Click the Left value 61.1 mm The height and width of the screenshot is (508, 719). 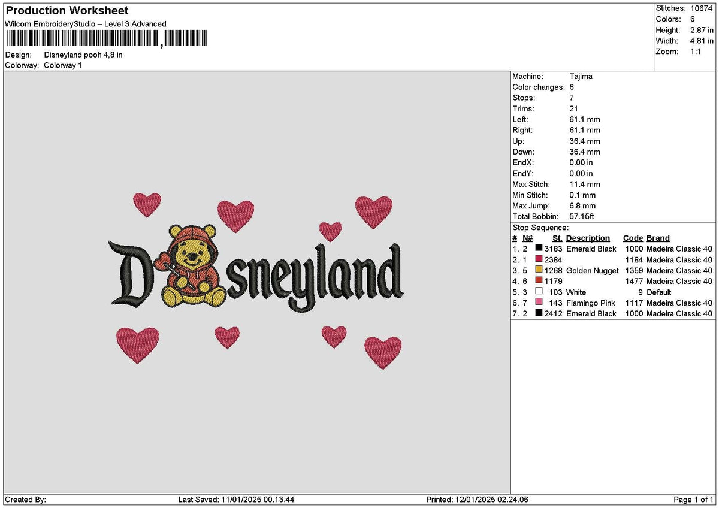(585, 120)
